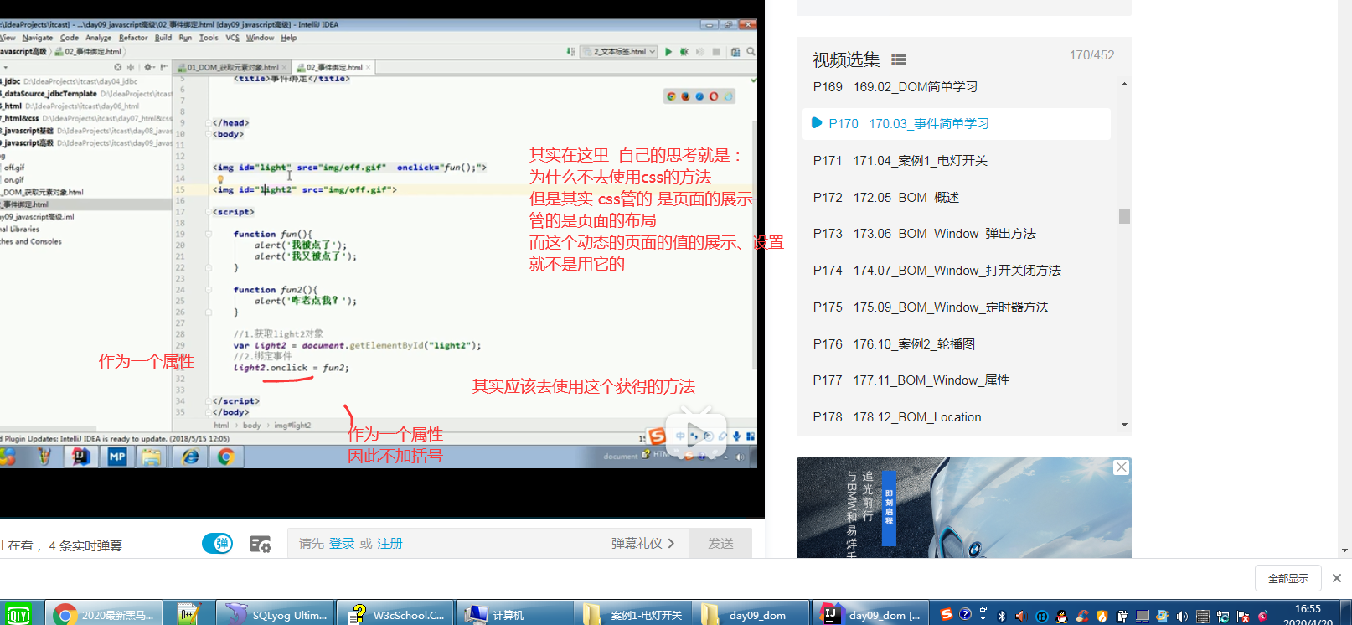This screenshot has width=1352, height=625.
Task: Click body in the editor breadcrumb
Action: pos(252,426)
